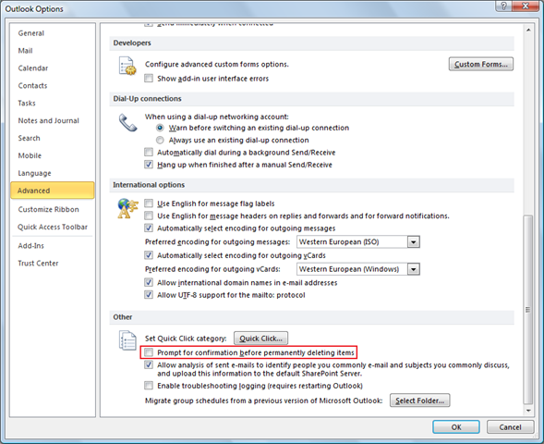Screen dimensions: 544x444
Task: Close the Outlook Options dialog with X
Action: point(526,6)
